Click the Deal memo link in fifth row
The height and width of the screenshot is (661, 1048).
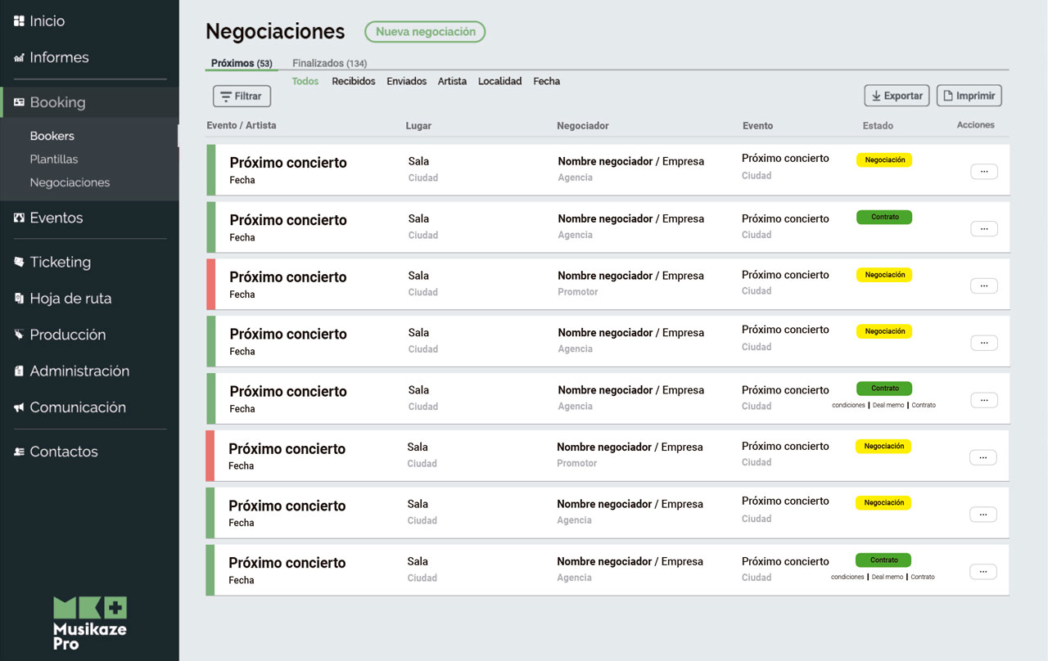coord(888,406)
